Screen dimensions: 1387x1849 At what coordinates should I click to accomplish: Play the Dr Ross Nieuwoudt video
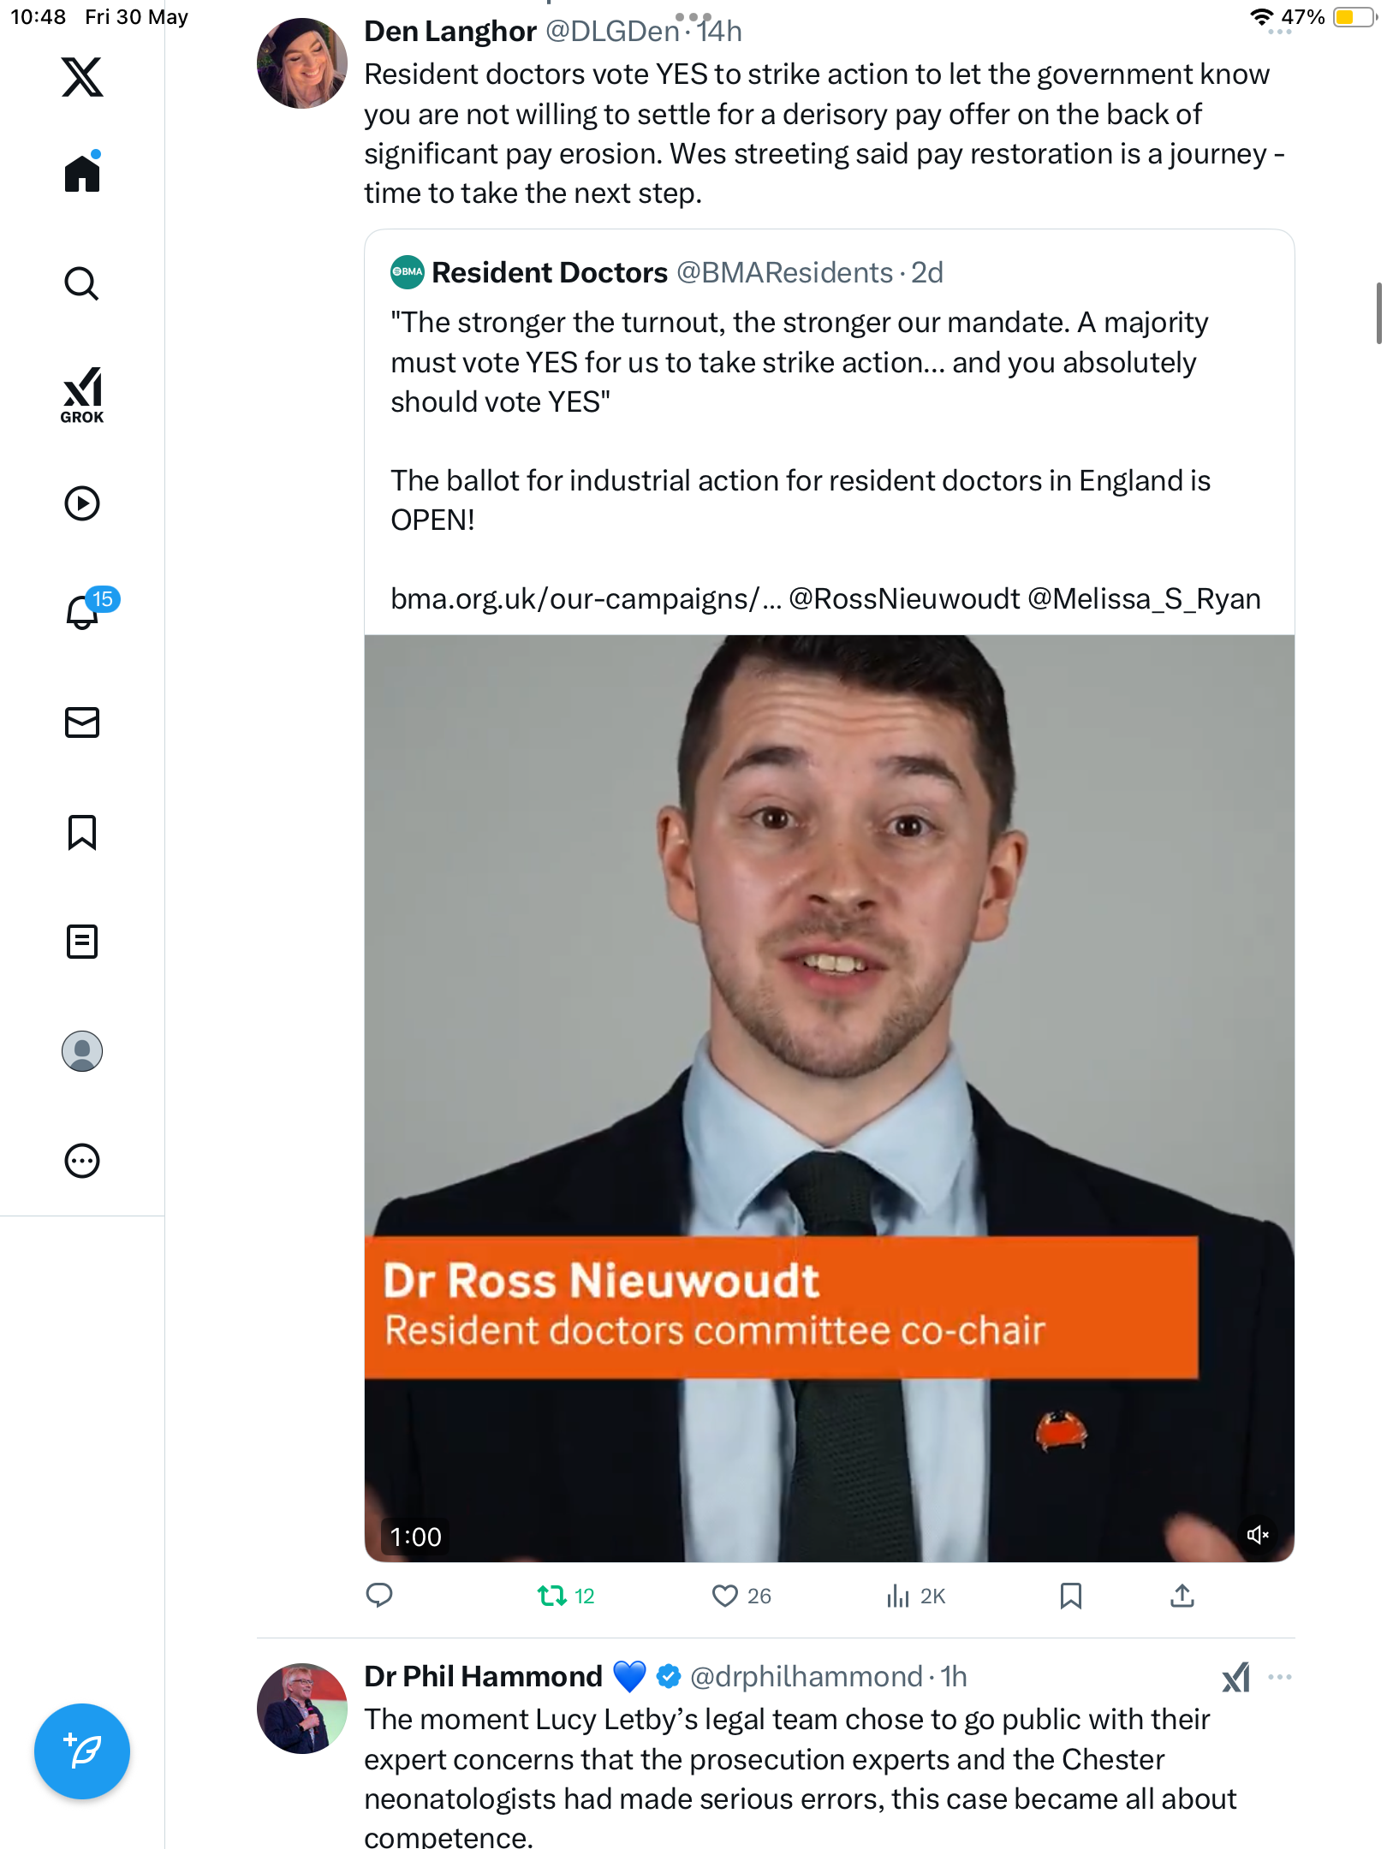[829, 1098]
